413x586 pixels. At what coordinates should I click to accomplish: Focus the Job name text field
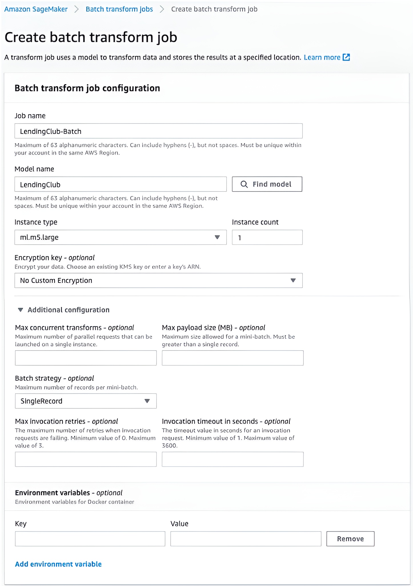158,131
